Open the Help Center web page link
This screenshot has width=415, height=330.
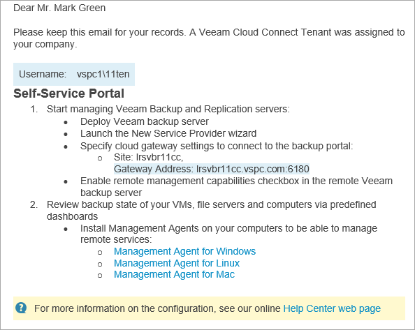332,308
